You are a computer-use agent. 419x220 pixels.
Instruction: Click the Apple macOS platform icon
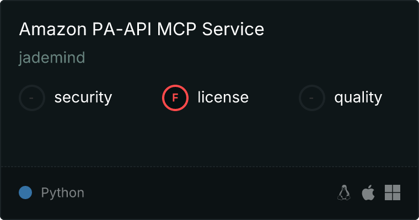click(368, 193)
